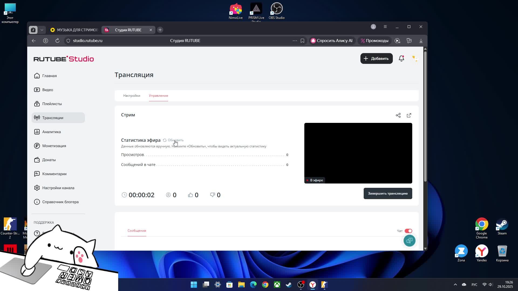Click the stream preview player
This screenshot has width=518, height=291.
point(358,153)
